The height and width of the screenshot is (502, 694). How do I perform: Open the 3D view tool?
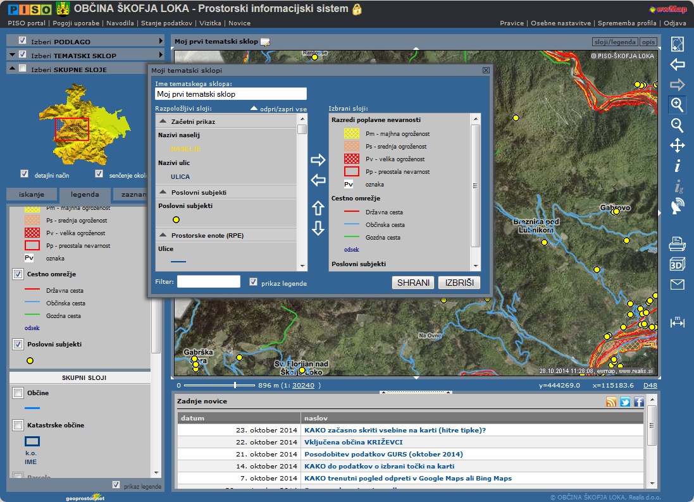pos(678,264)
